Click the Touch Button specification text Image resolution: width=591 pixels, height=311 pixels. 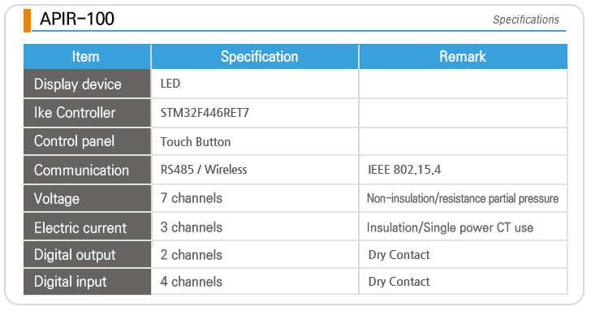click(195, 142)
